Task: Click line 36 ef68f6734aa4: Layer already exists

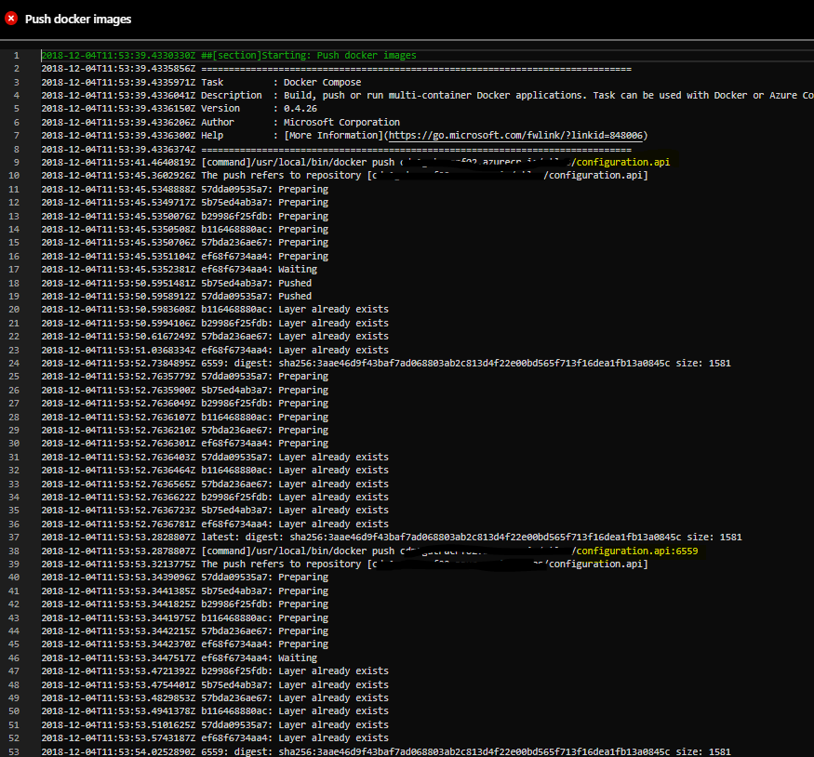Action: (x=215, y=524)
